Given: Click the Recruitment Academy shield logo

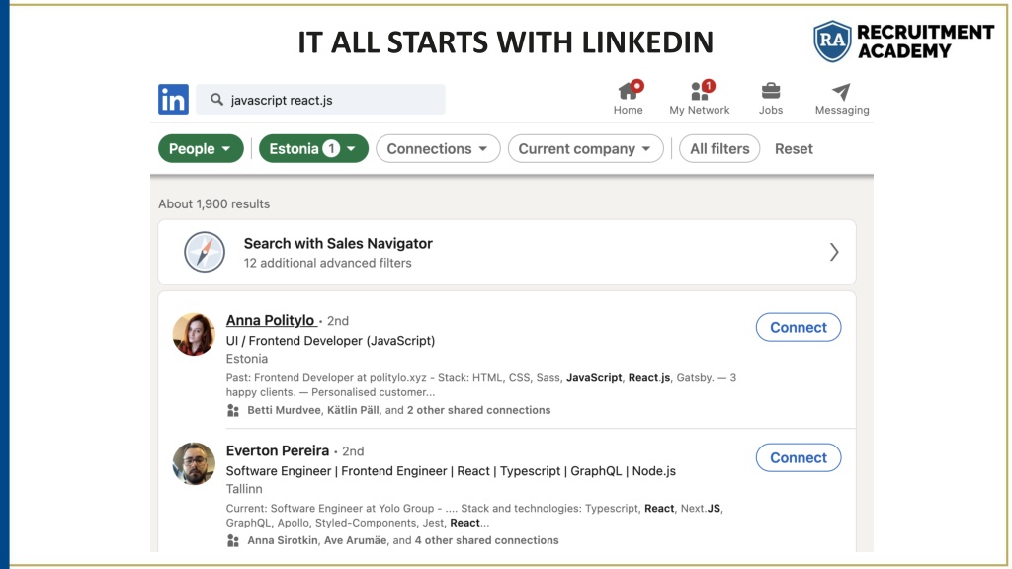Looking at the screenshot, I should click(x=832, y=41).
